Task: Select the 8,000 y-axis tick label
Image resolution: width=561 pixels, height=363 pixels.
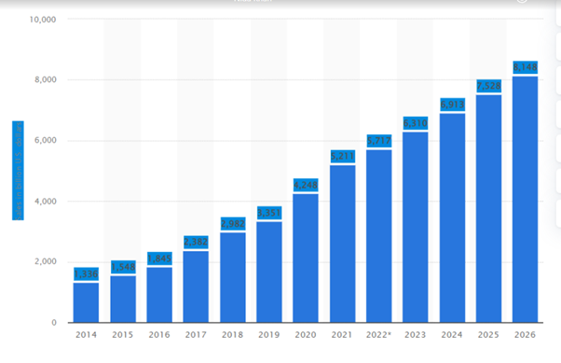Action: click(46, 79)
